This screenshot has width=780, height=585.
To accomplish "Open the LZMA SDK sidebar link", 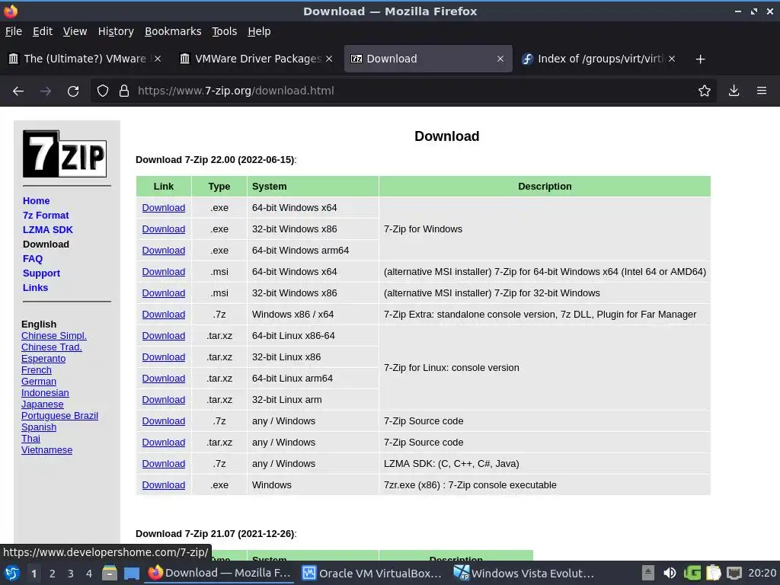I will (x=48, y=230).
